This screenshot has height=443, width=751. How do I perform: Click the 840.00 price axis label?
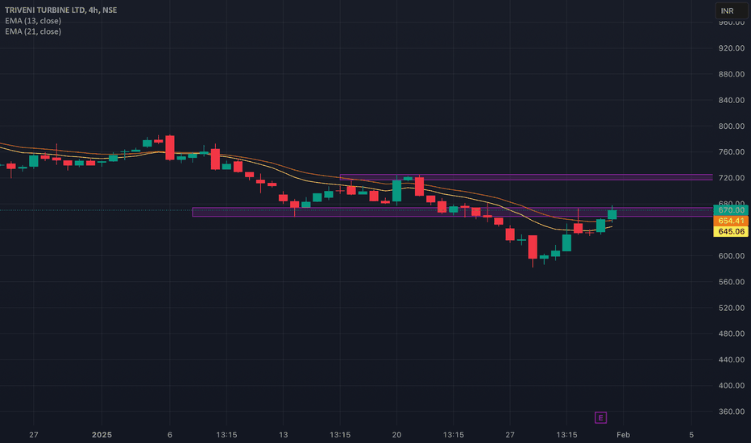732,100
